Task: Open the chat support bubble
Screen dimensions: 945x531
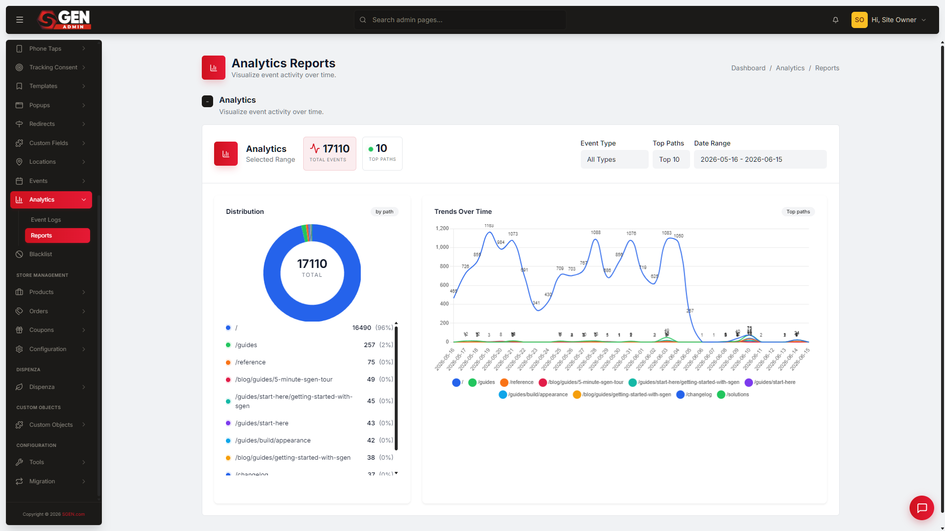Action: pos(922,508)
